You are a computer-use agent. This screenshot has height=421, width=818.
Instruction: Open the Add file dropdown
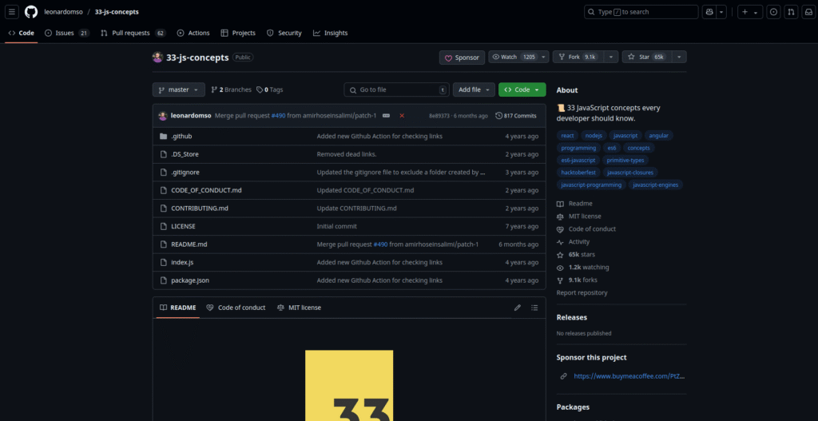tap(474, 89)
